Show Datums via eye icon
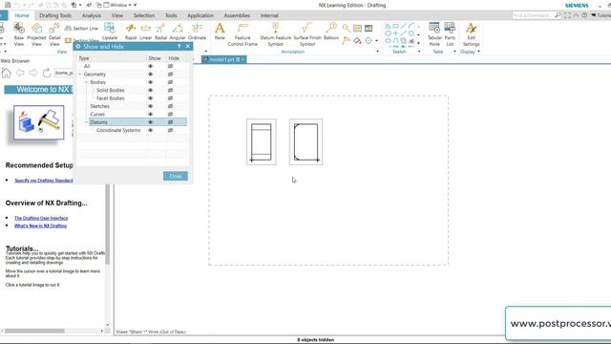 point(151,122)
